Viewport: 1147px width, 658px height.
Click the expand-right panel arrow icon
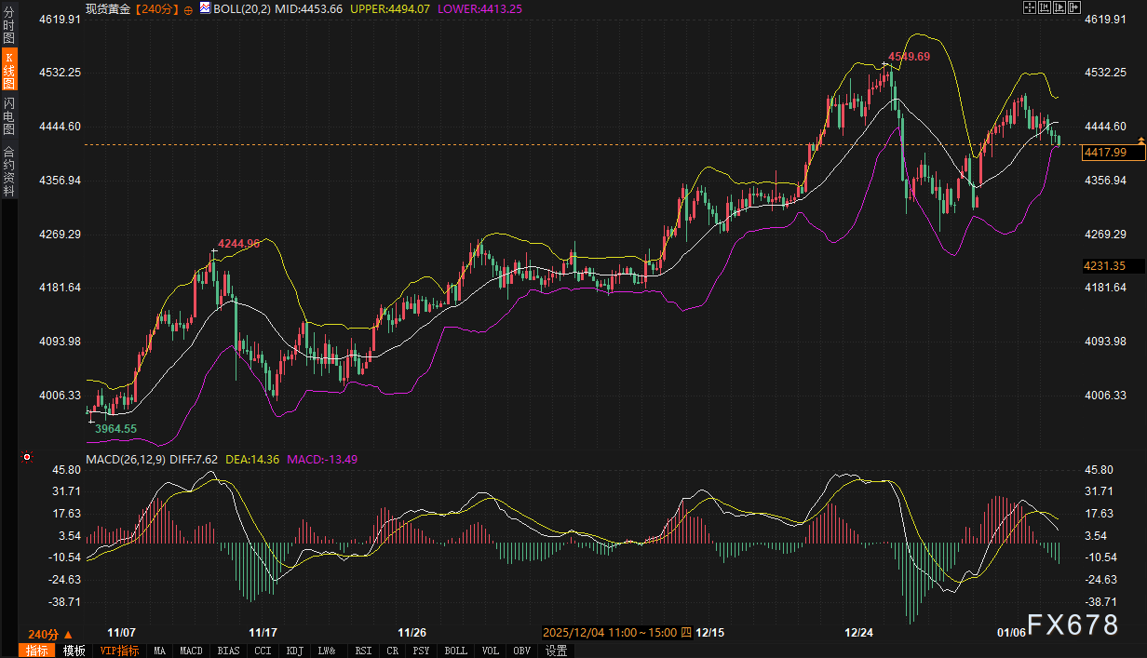click(1074, 7)
